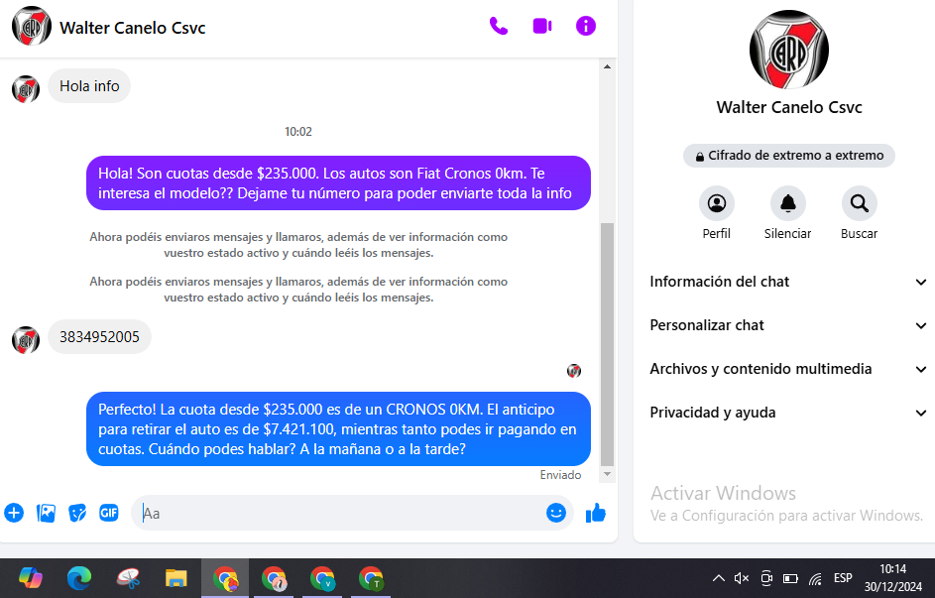Select the Hola info message bubble

89,86
